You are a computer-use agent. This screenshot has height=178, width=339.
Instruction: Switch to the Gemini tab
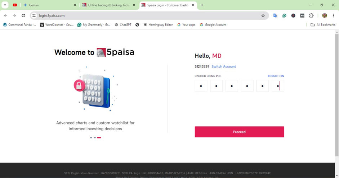[49, 5]
